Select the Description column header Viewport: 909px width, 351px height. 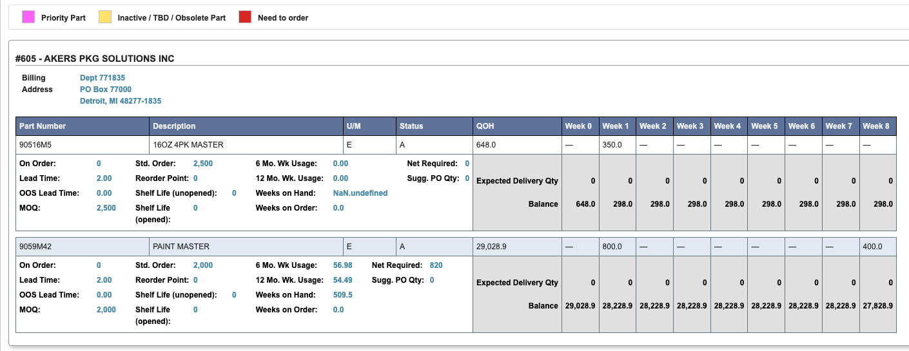(246, 126)
